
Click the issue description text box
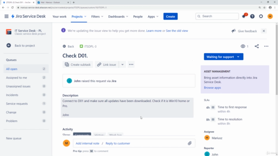[127, 108]
